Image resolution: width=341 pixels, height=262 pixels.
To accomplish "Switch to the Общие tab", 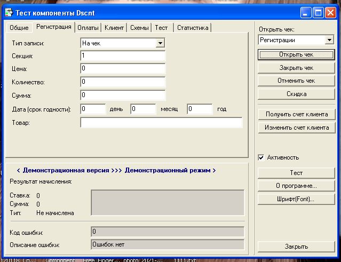I will click(19, 28).
